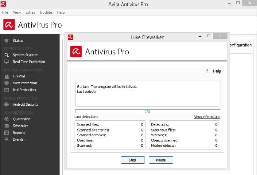The width and height of the screenshot is (257, 175).
Task: Click the 'Warnings:' label
Action: tap(159, 135)
